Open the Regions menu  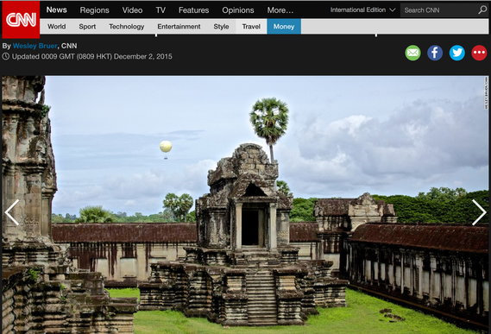(x=94, y=10)
